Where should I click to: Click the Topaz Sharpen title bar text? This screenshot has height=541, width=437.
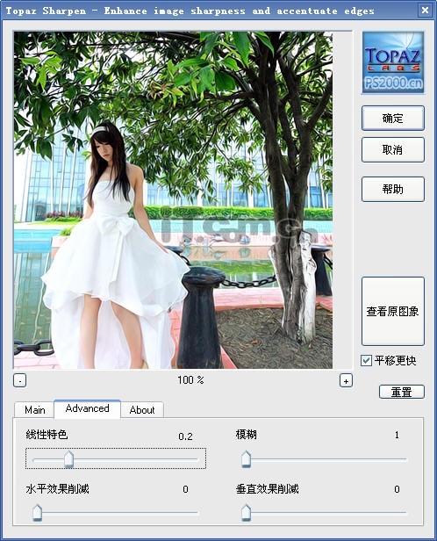[190, 11]
